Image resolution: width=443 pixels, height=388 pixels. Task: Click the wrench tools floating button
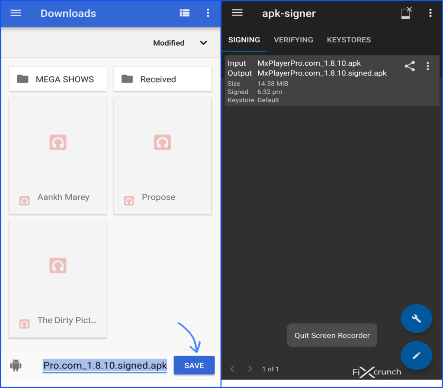416,318
